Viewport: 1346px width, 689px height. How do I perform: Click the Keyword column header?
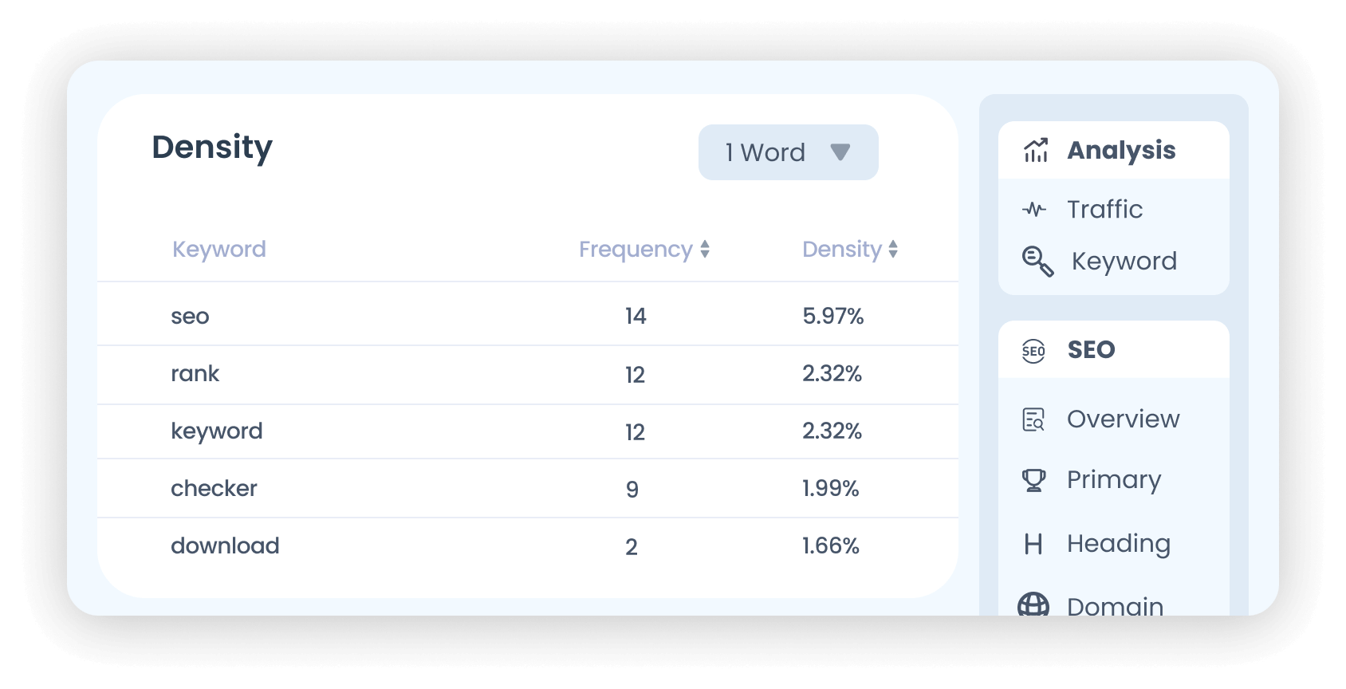(219, 250)
